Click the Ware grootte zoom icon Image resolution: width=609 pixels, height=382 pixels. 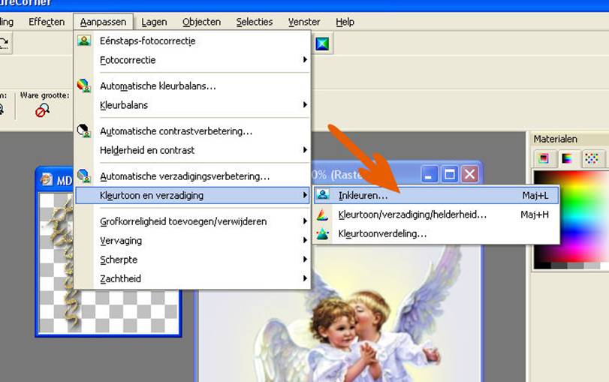click(x=42, y=110)
